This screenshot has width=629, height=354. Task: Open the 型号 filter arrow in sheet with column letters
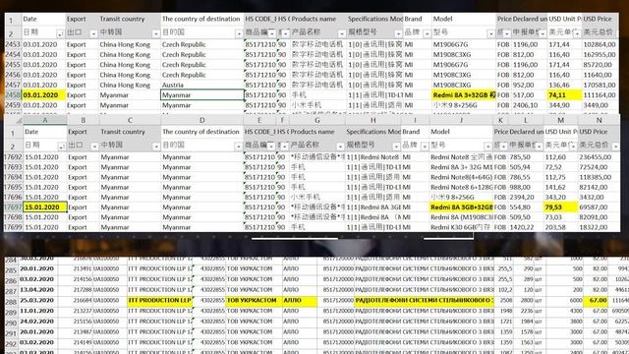tap(487, 147)
